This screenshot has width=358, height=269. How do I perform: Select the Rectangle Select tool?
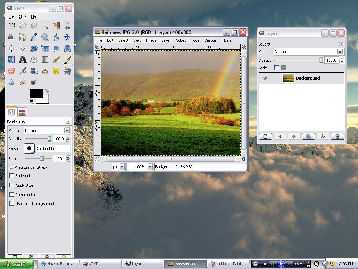pos(12,26)
